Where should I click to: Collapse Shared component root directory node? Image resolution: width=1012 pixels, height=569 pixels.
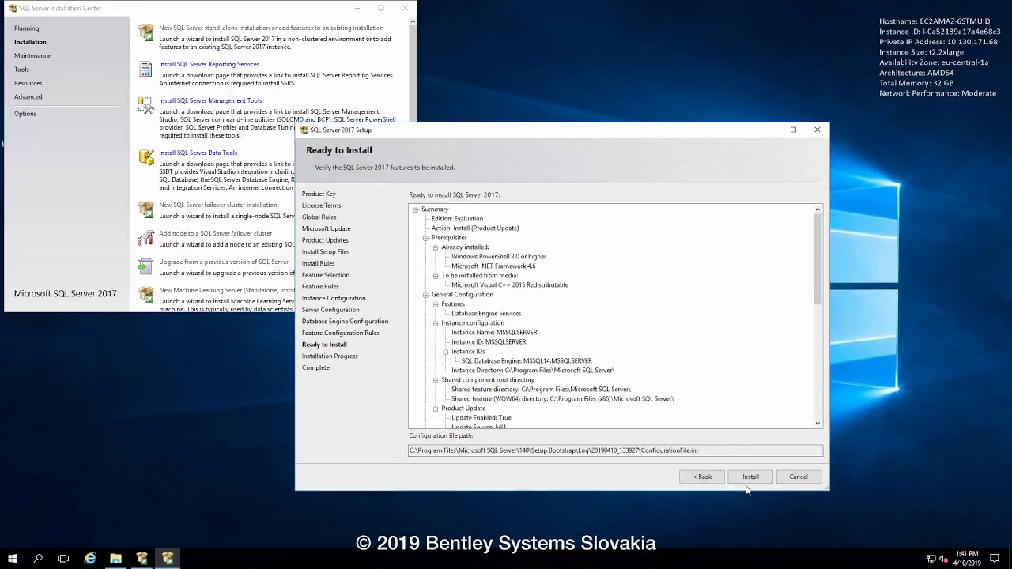pos(435,380)
